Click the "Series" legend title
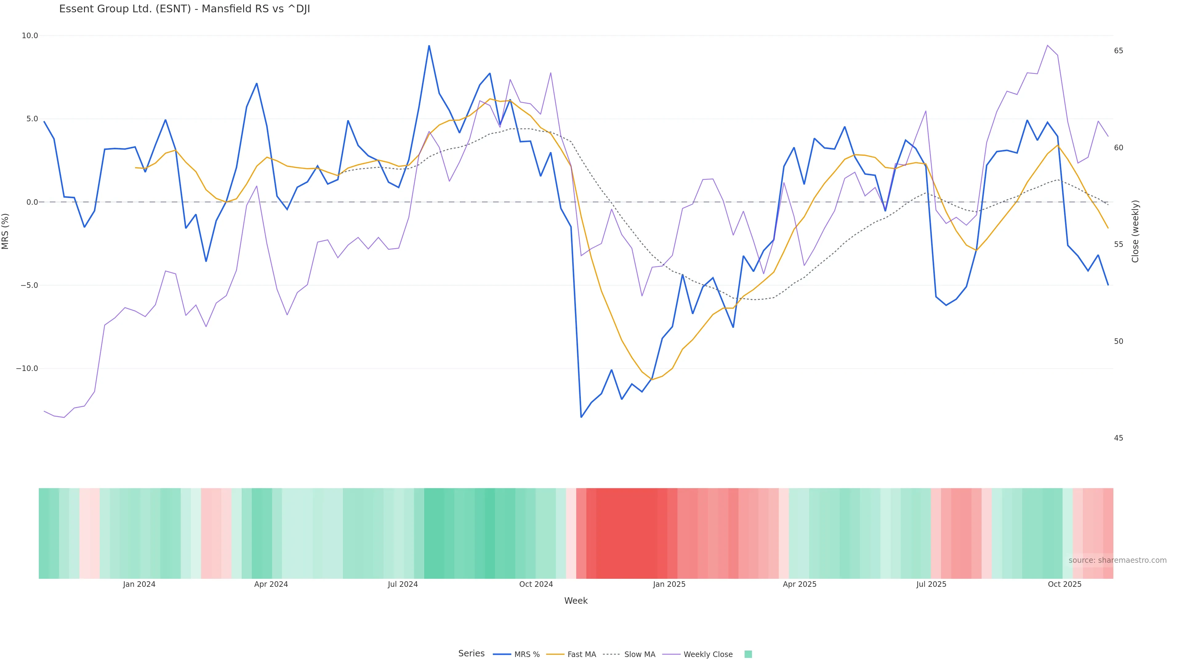The height and width of the screenshot is (665, 1182). click(x=471, y=654)
